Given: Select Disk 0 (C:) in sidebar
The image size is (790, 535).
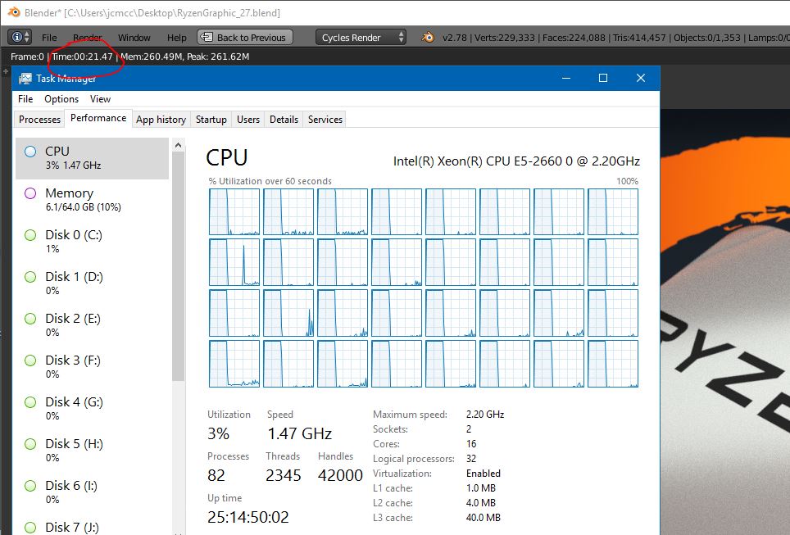Looking at the screenshot, I should 93,242.
